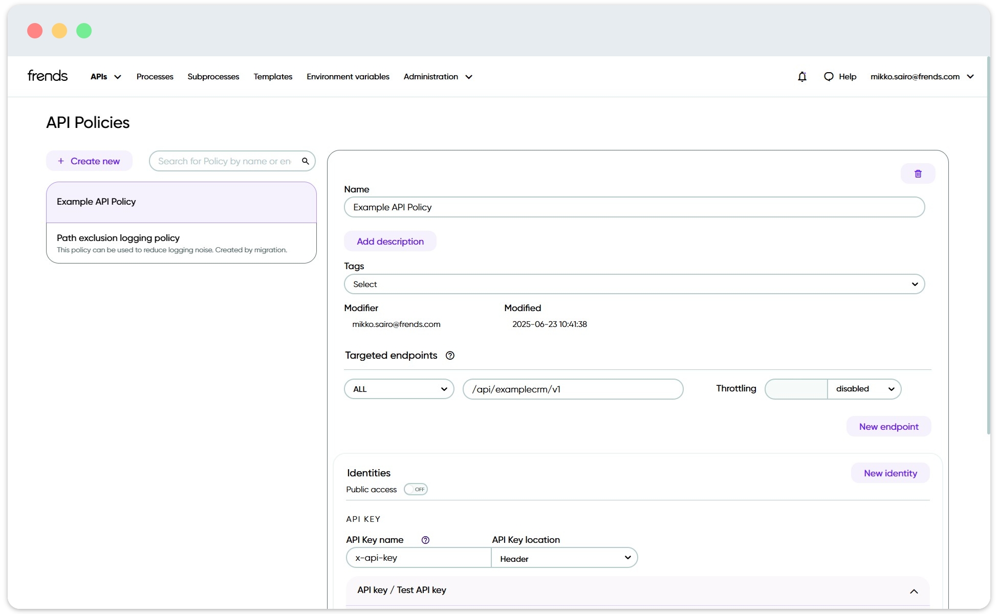Open the APIs menu

(x=105, y=77)
